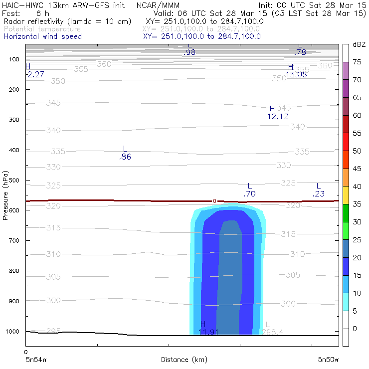Click the '5n50w' end coordinate label
This screenshot has width=369, height=369.
click(x=328, y=360)
